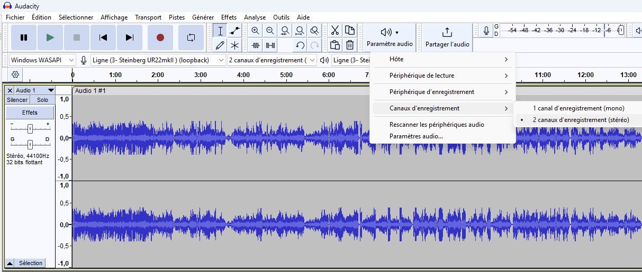Select the Envelope tool
Screen dimensions: 642x272
235,31
